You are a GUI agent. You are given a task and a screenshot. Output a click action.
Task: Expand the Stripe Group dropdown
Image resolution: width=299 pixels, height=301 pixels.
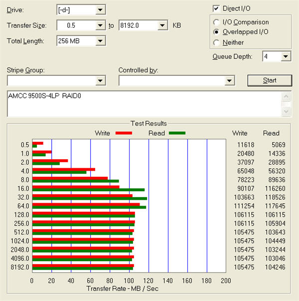point(100,81)
